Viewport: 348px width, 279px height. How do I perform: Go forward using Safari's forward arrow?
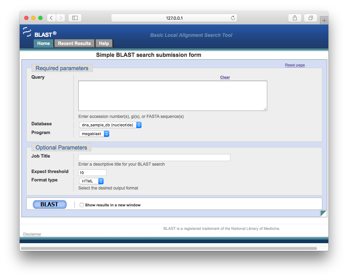click(61, 18)
